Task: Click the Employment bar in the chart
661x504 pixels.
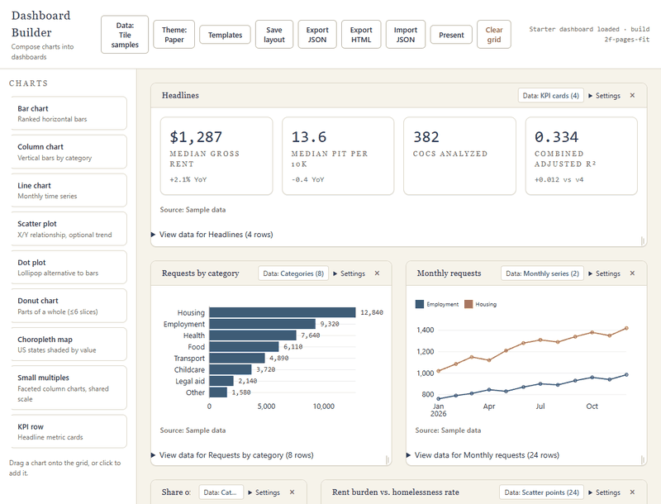Action: 262,324
